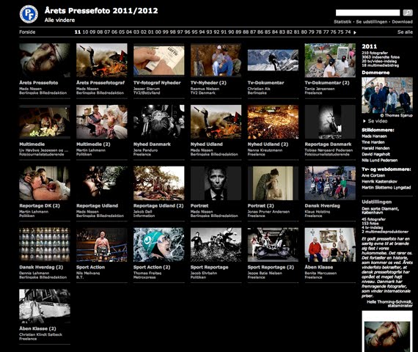Screen dimensions: 418x352
Task: Click the Dommerne judges group photo
Action: pyautogui.click(x=387, y=95)
